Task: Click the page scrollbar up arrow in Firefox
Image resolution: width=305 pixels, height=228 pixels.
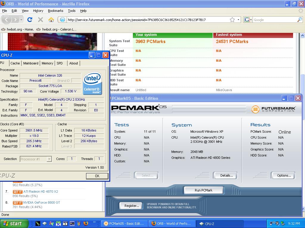Action: point(302,36)
